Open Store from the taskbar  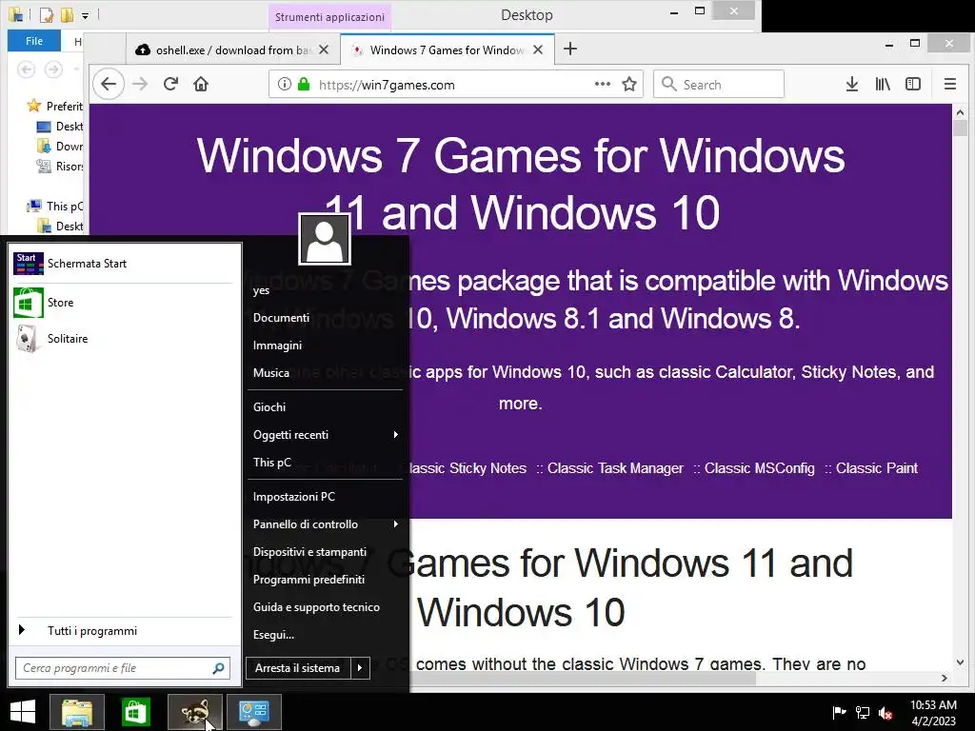click(135, 712)
